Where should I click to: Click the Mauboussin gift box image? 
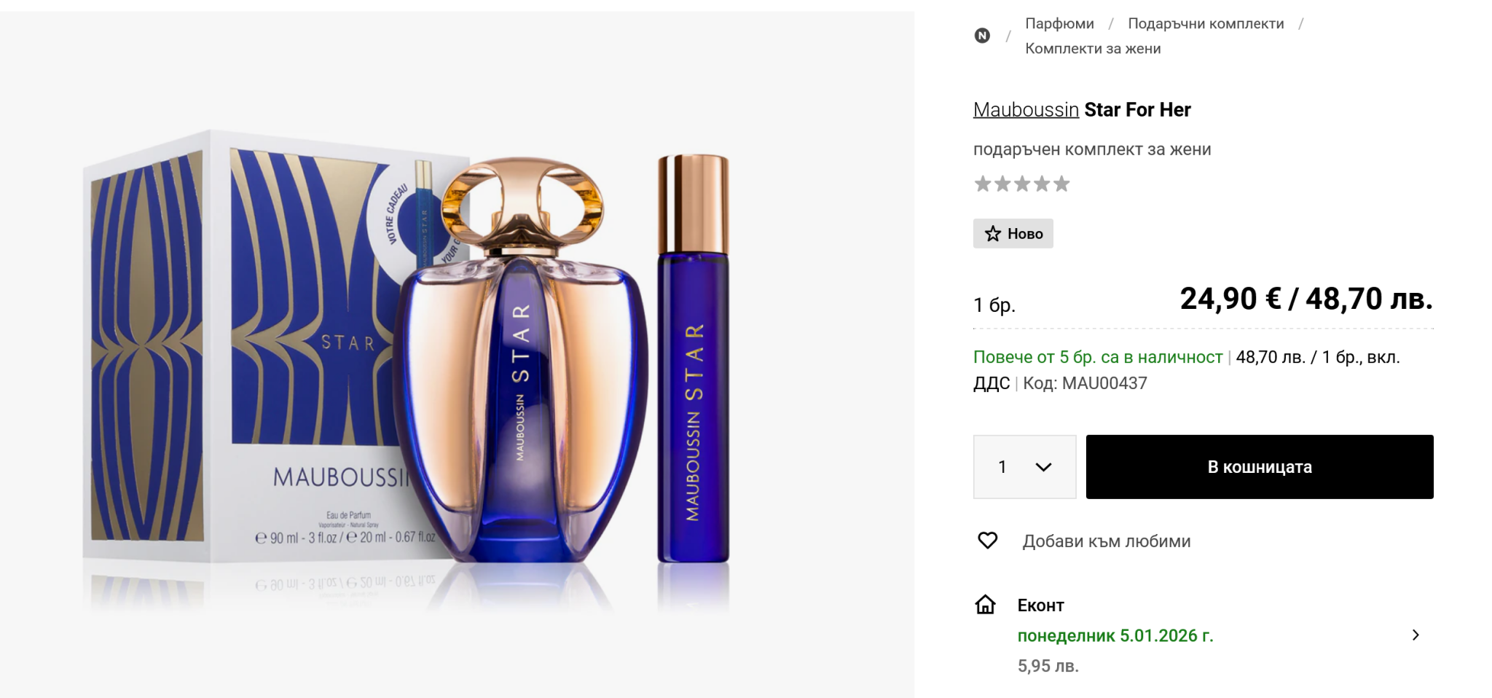coord(240,350)
